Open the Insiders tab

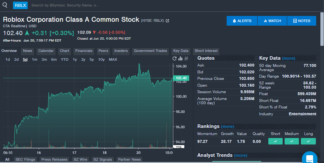point(121,51)
